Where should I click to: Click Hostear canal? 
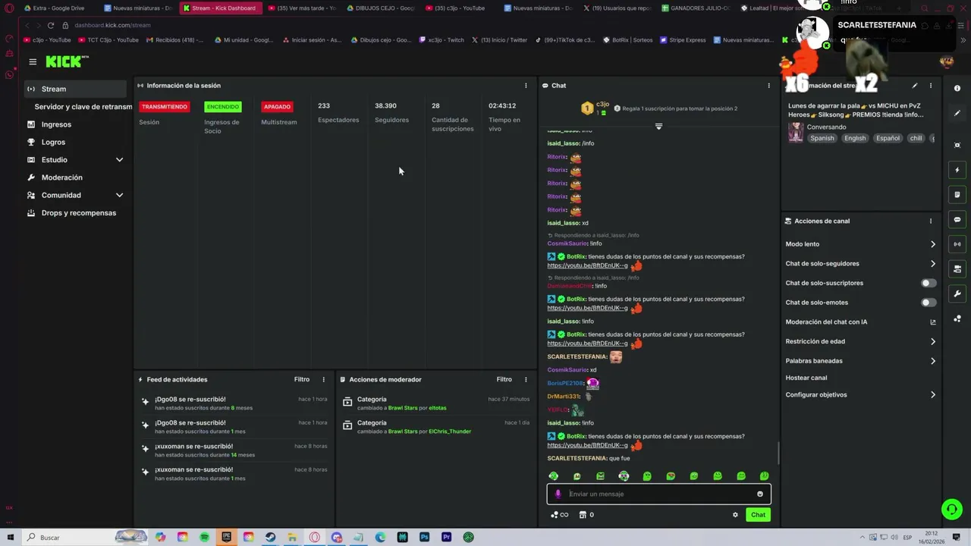point(806,378)
